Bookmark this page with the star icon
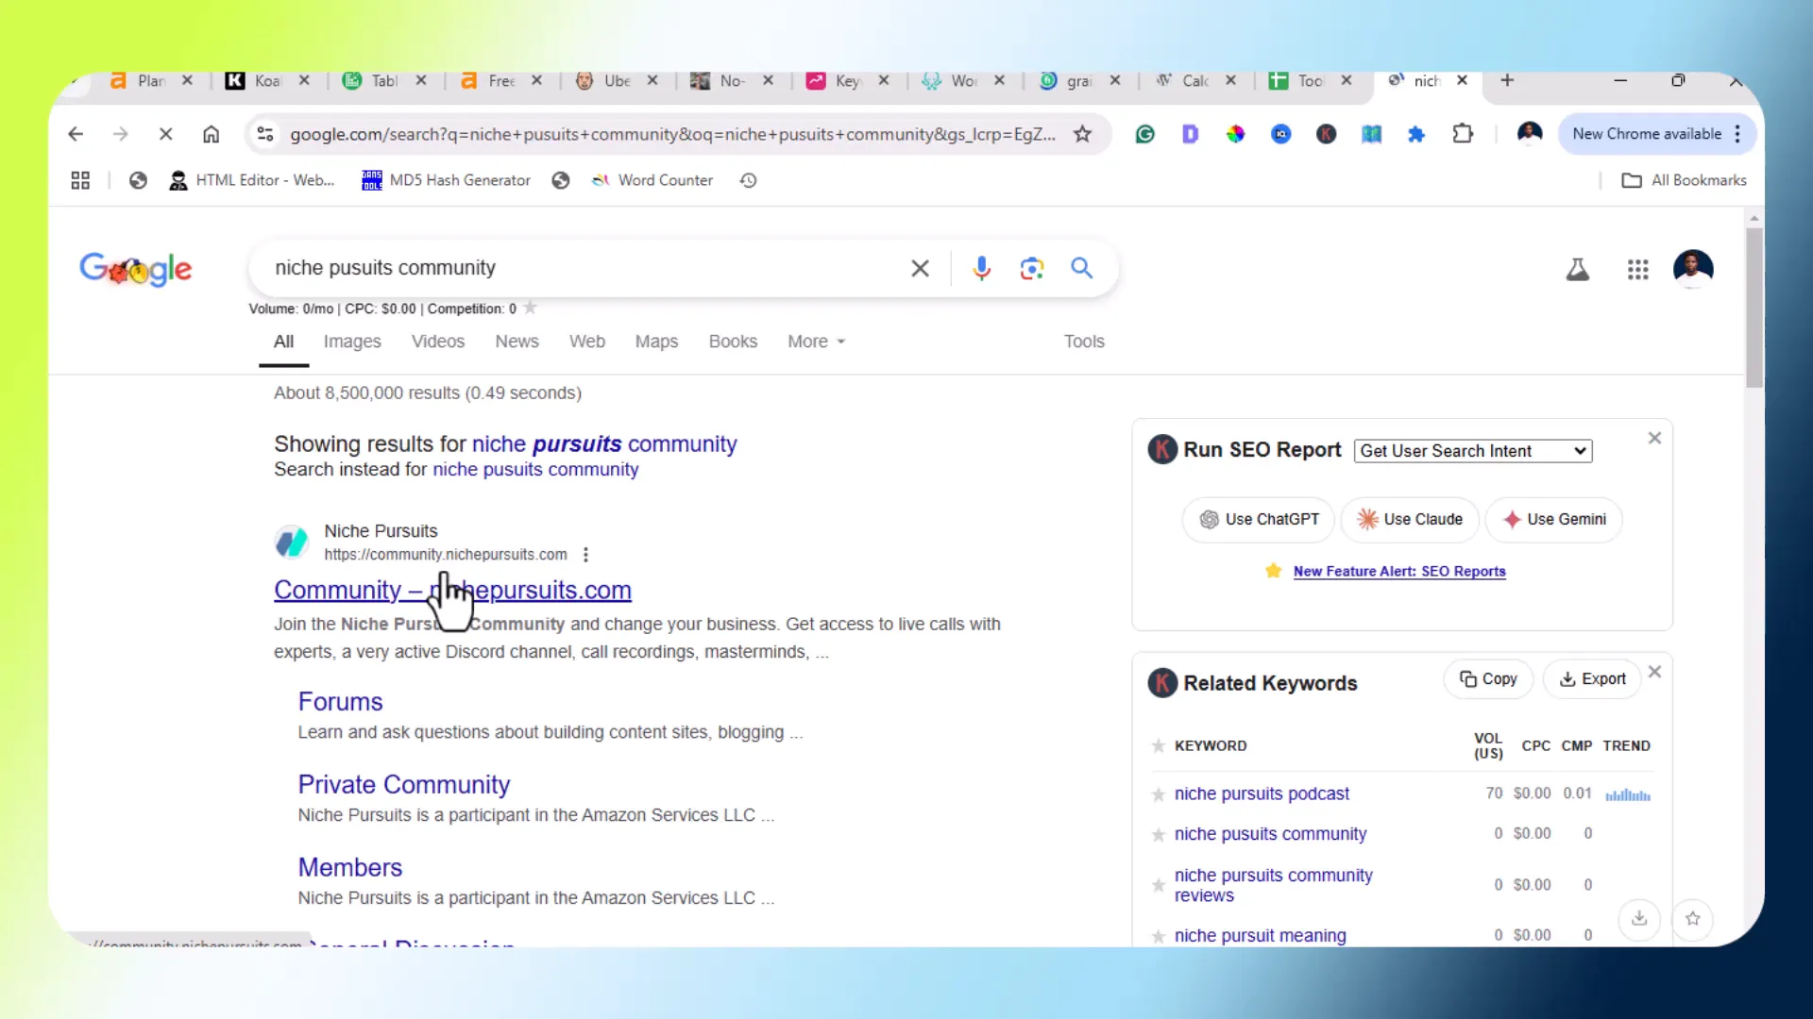This screenshot has height=1019, width=1813. tap(1082, 134)
